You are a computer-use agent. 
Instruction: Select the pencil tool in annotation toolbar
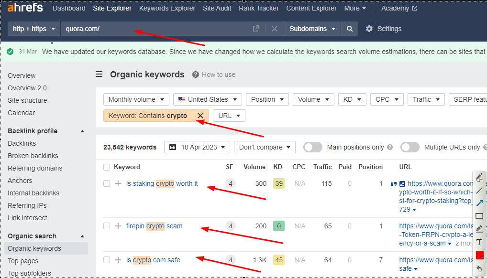479,177
